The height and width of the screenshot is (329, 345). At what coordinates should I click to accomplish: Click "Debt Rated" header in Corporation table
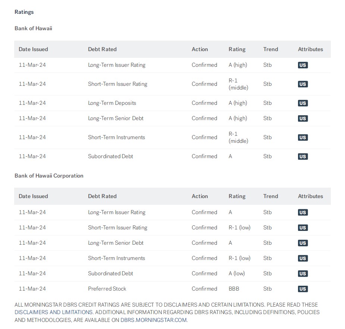(102, 196)
